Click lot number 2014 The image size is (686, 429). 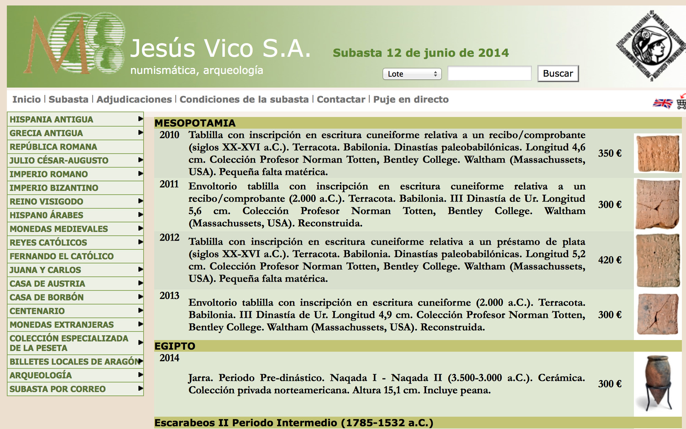(x=169, y=358)
